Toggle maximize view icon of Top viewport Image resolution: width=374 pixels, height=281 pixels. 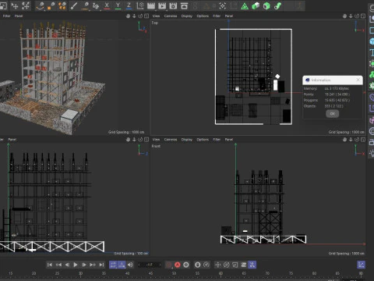363,16
